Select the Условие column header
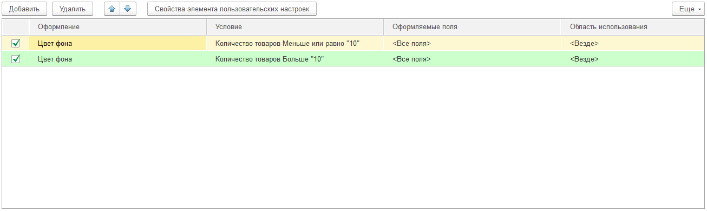This screenshot has width=707, height=211. point(296,27)
